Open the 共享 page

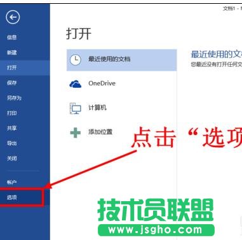[12, 128]
